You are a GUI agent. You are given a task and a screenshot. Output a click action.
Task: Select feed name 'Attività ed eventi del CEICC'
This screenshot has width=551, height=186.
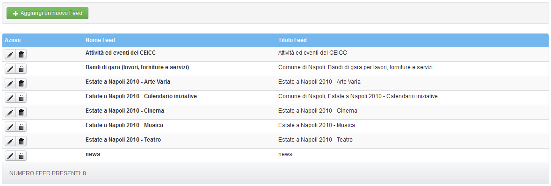pos(121,53)
